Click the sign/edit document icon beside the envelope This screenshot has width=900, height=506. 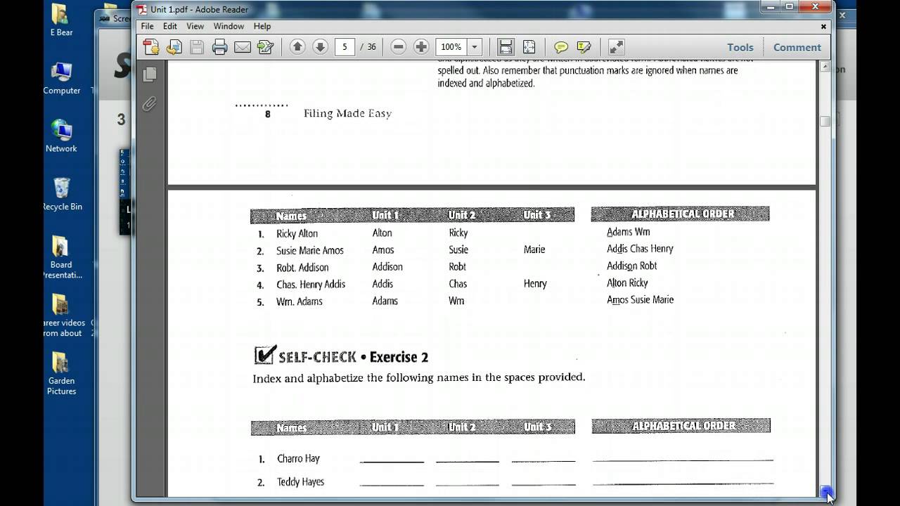pos(265,47)
